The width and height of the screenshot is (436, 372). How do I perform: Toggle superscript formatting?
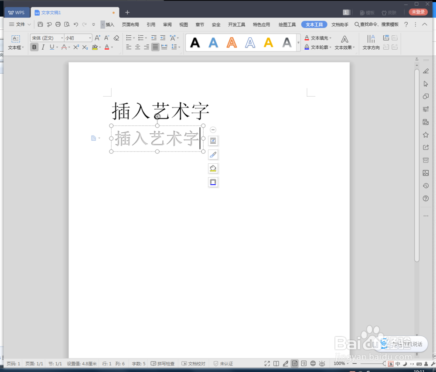pyautogui.click(x=76, y=47)
